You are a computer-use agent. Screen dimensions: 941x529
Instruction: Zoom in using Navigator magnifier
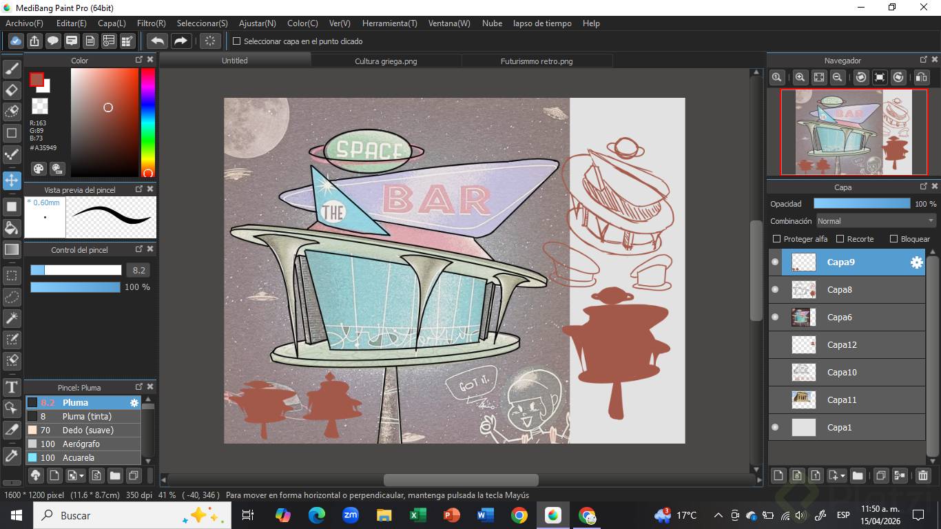coord(800,78)
